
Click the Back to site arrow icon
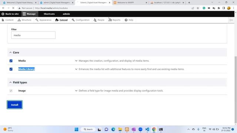click(x=3, y=14)
